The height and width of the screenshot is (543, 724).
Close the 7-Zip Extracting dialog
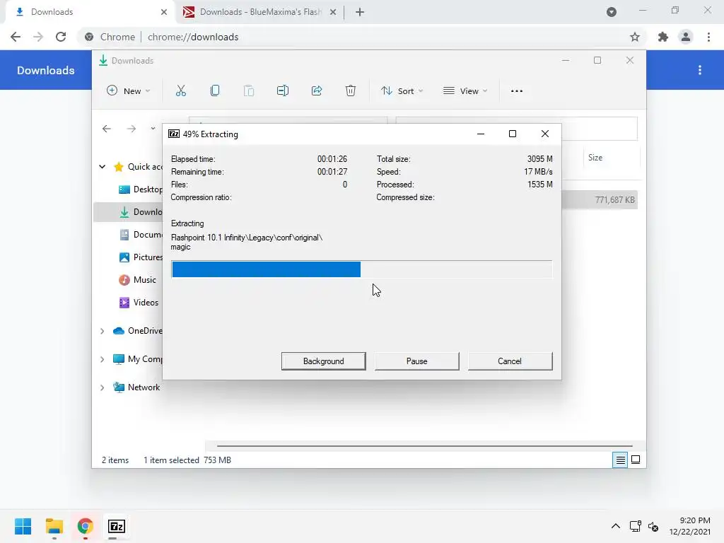point(545,134)
